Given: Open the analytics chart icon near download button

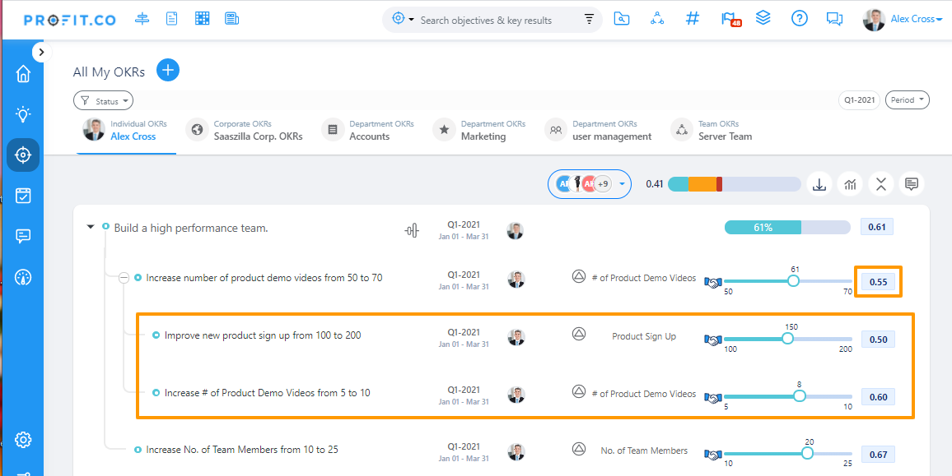Looking at the screenshot, I should [x=850, y=183].
